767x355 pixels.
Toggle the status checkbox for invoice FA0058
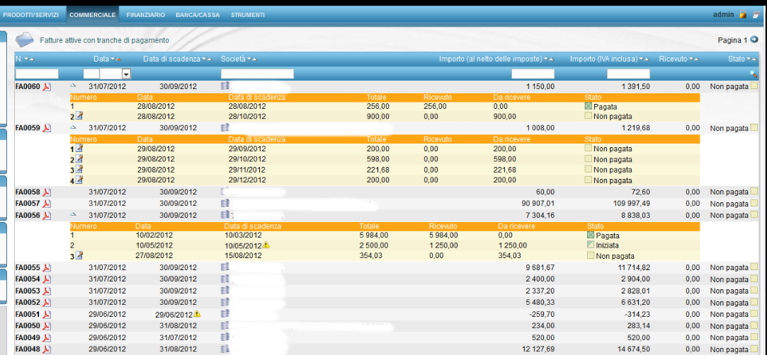point(754,192)
